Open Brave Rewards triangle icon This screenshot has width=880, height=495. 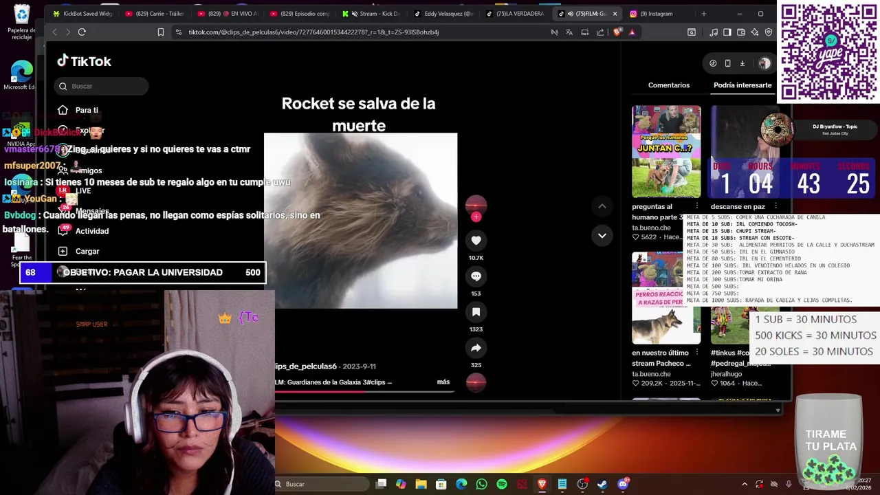click(x=632, y=32)
